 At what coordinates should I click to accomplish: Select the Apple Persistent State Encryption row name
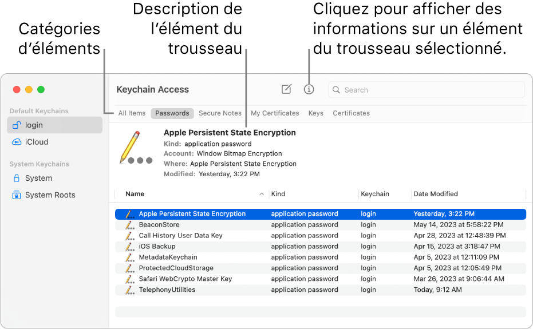pyautogui.click(x=192, y=214)
